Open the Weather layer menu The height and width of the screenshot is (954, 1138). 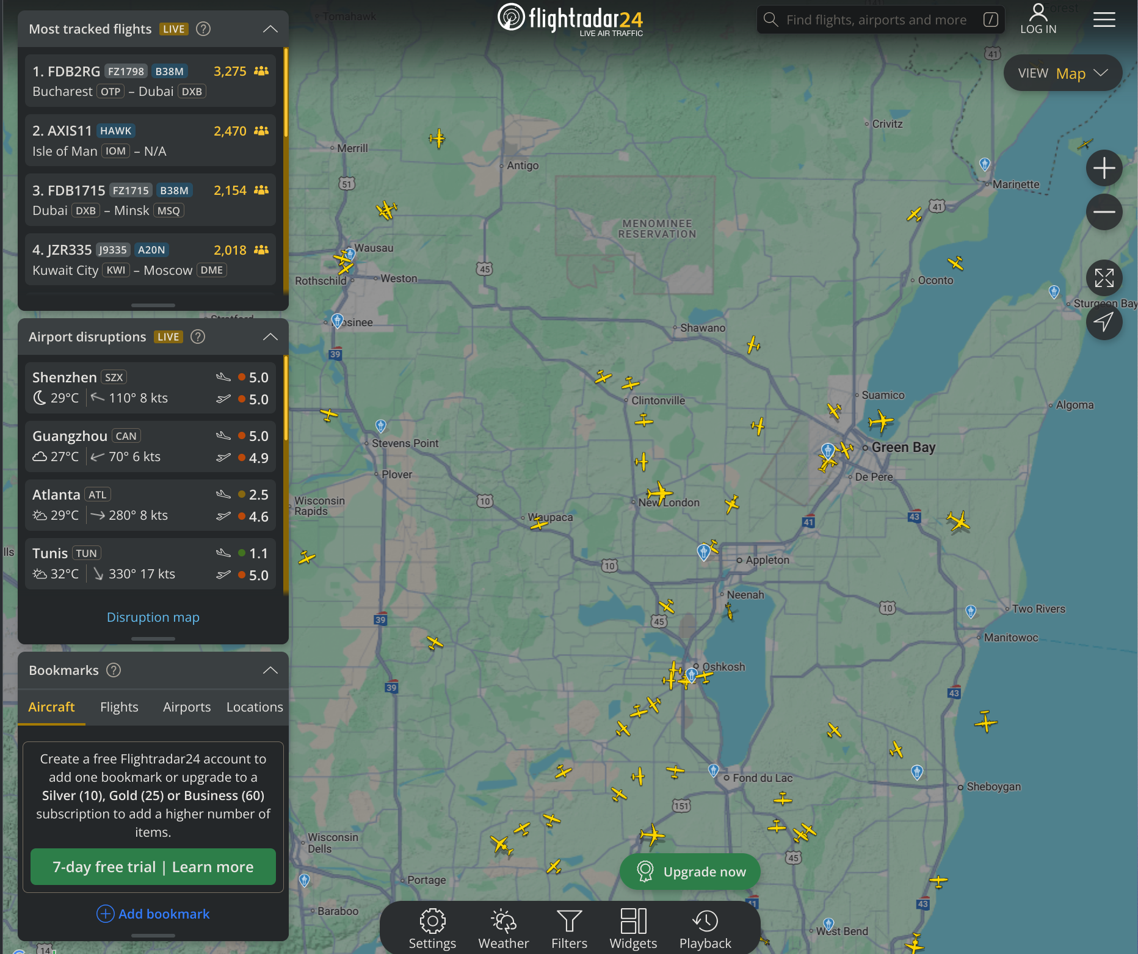tap(504, 929)
